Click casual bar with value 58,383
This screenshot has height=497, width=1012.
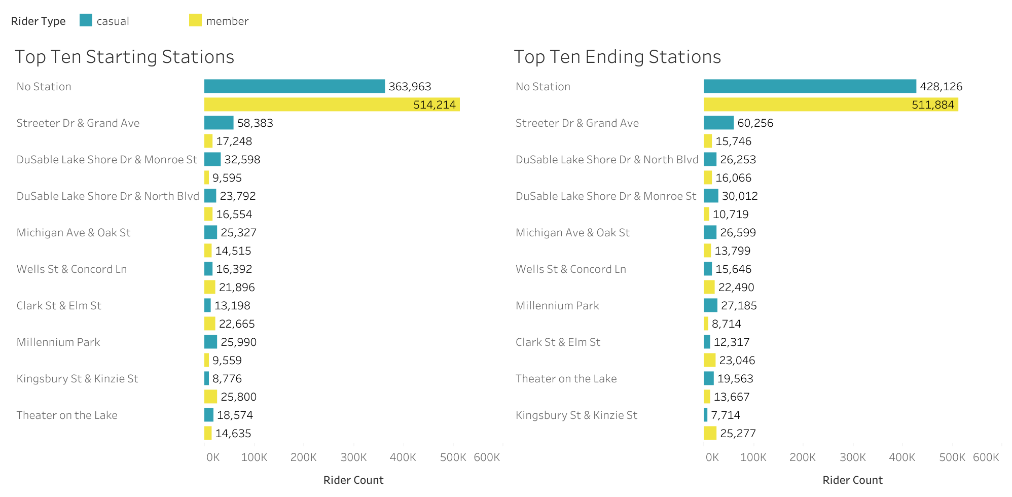click(x=219, y=123)
